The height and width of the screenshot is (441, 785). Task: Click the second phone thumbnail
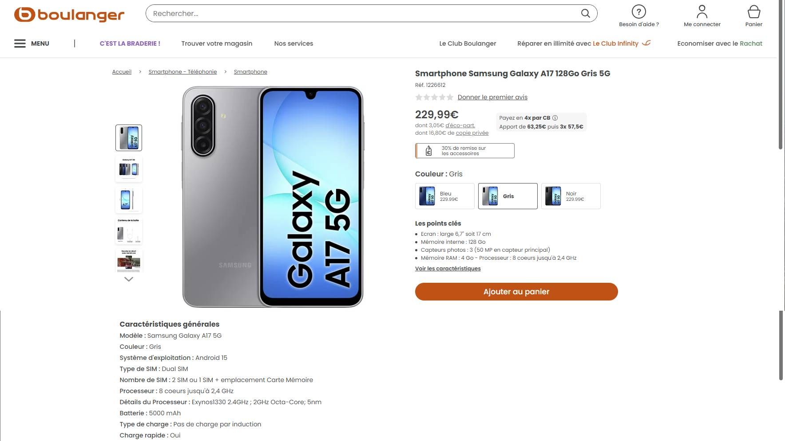point(128,169)
